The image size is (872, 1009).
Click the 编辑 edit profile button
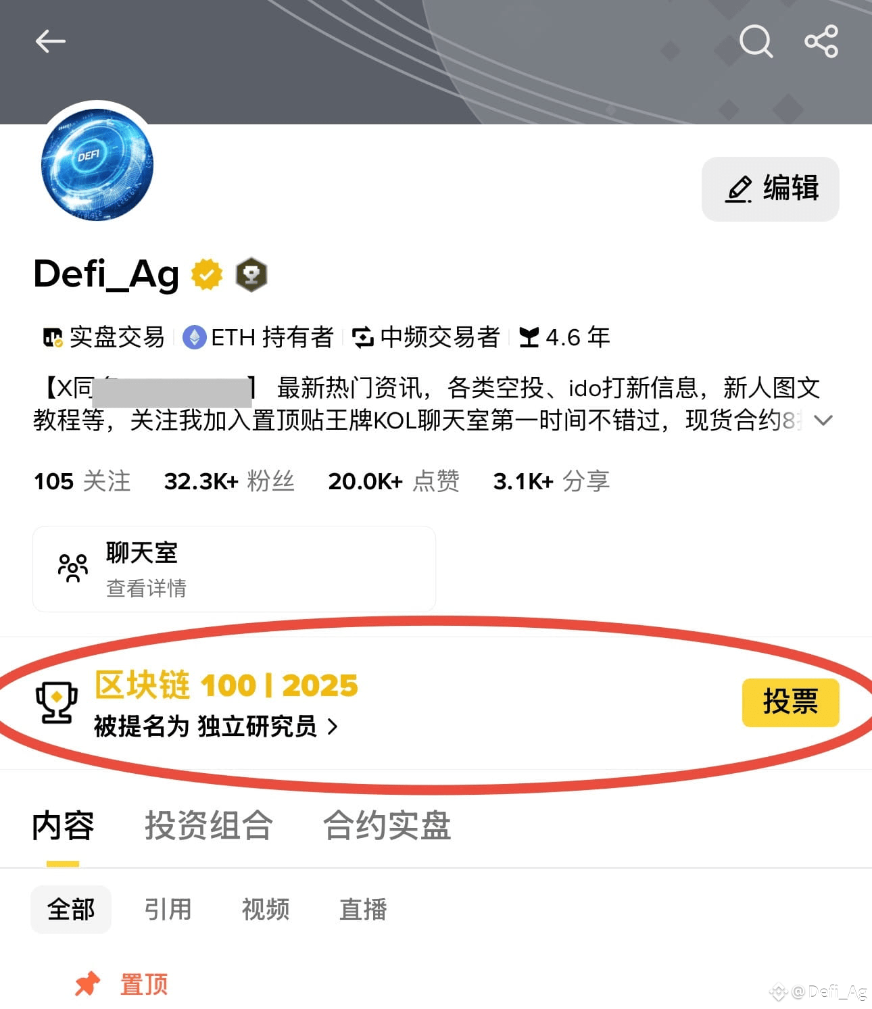tap(771, 189)
